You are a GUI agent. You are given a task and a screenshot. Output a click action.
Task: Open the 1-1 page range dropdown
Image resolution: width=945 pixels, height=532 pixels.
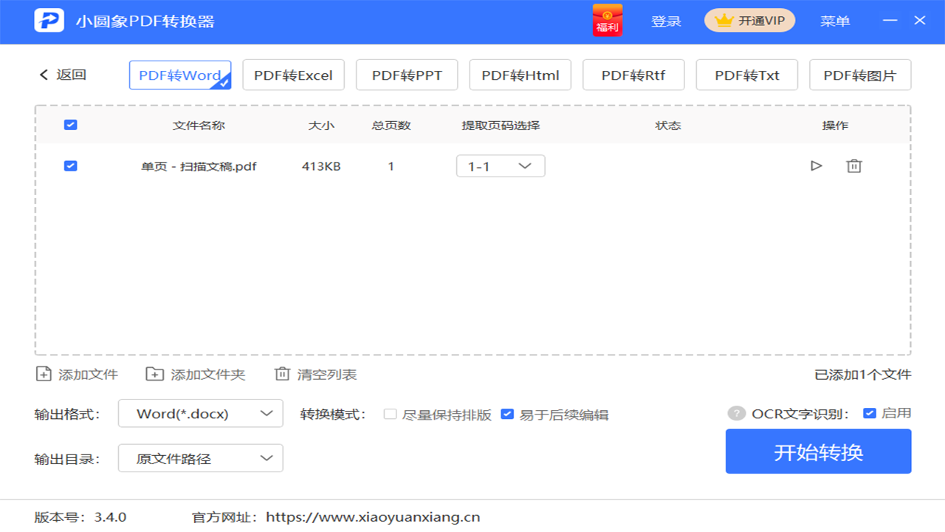pyautogui.click(x=501, y=166)
